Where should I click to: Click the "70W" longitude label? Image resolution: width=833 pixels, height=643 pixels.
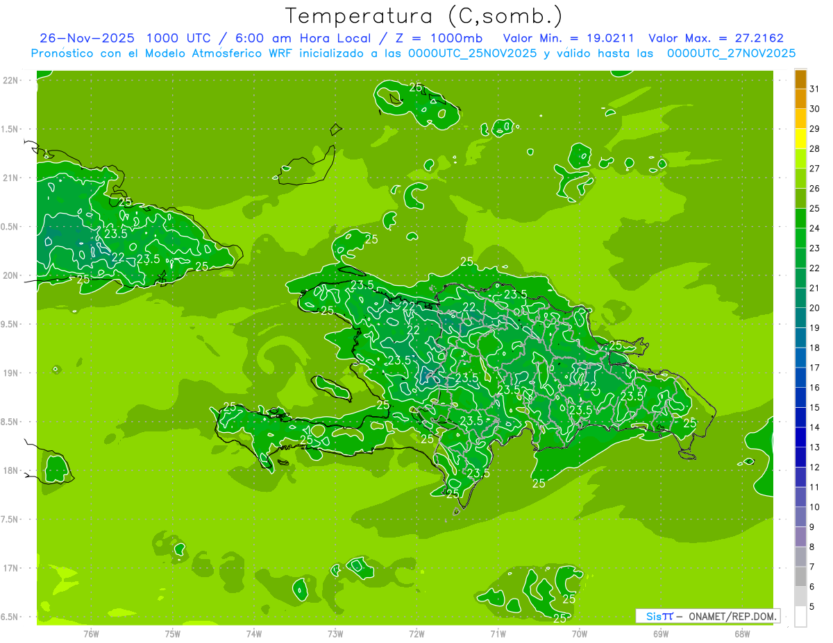580,633
